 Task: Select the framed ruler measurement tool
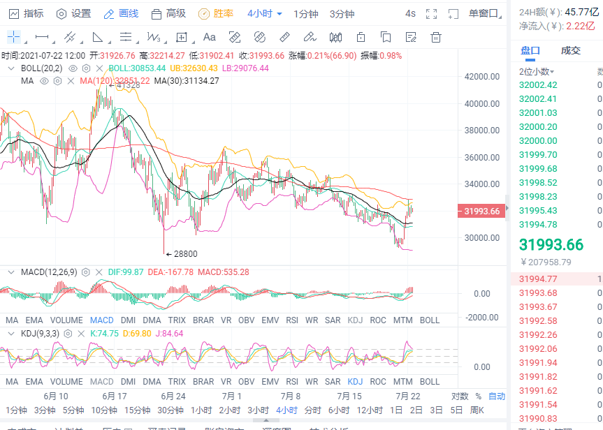(x=235, y=37)
